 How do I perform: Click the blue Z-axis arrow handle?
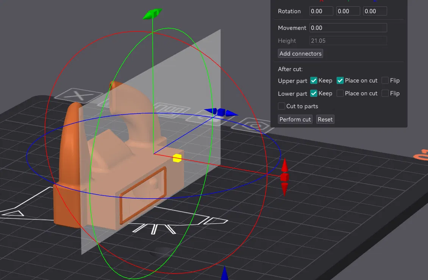(x=221, y=112)
